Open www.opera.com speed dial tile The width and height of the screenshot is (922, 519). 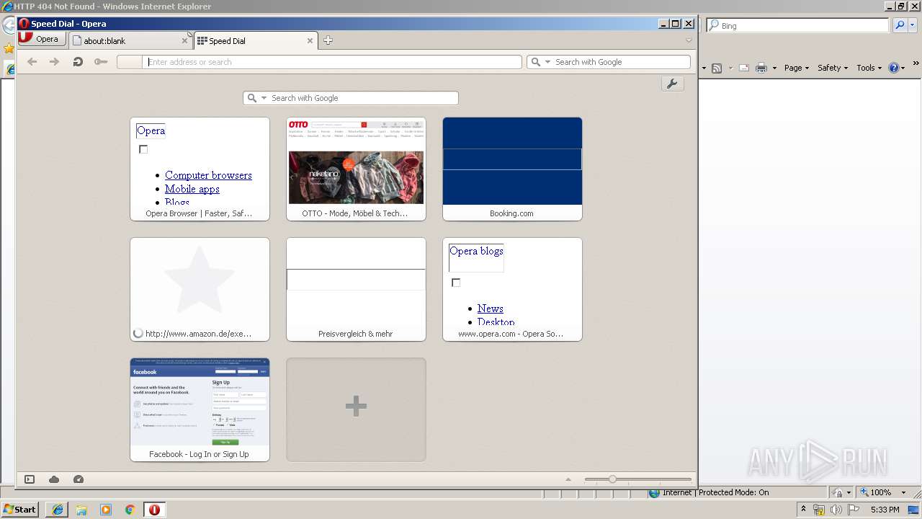pos(512,289)
